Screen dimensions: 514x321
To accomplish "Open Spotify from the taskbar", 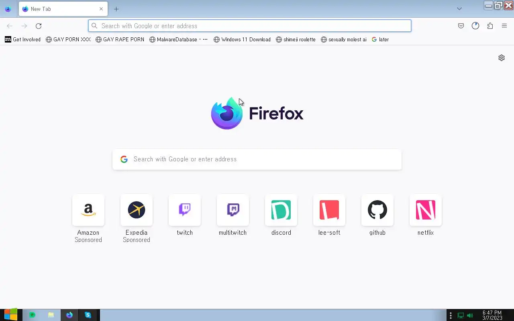I will pos(32,315).
